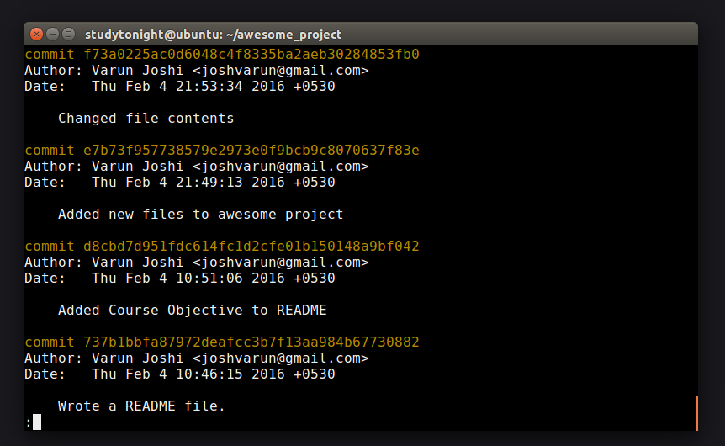Screen dimensions: 725x446
Task: Click date line showing 21:49:13
Action: click(x=180, y=183)
